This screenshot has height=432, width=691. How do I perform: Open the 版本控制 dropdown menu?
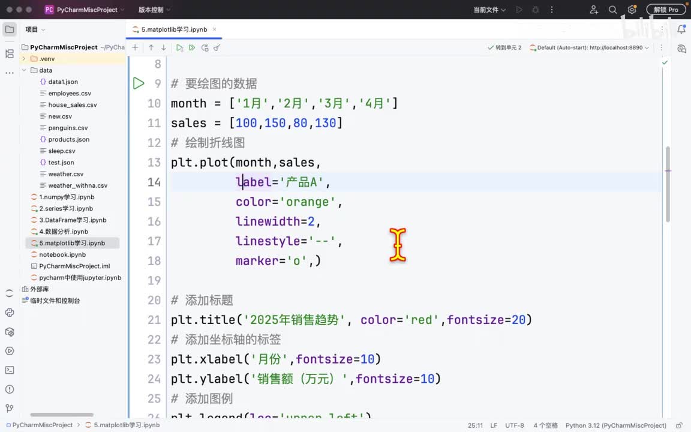pyautogui.click(x=154, y=10)
